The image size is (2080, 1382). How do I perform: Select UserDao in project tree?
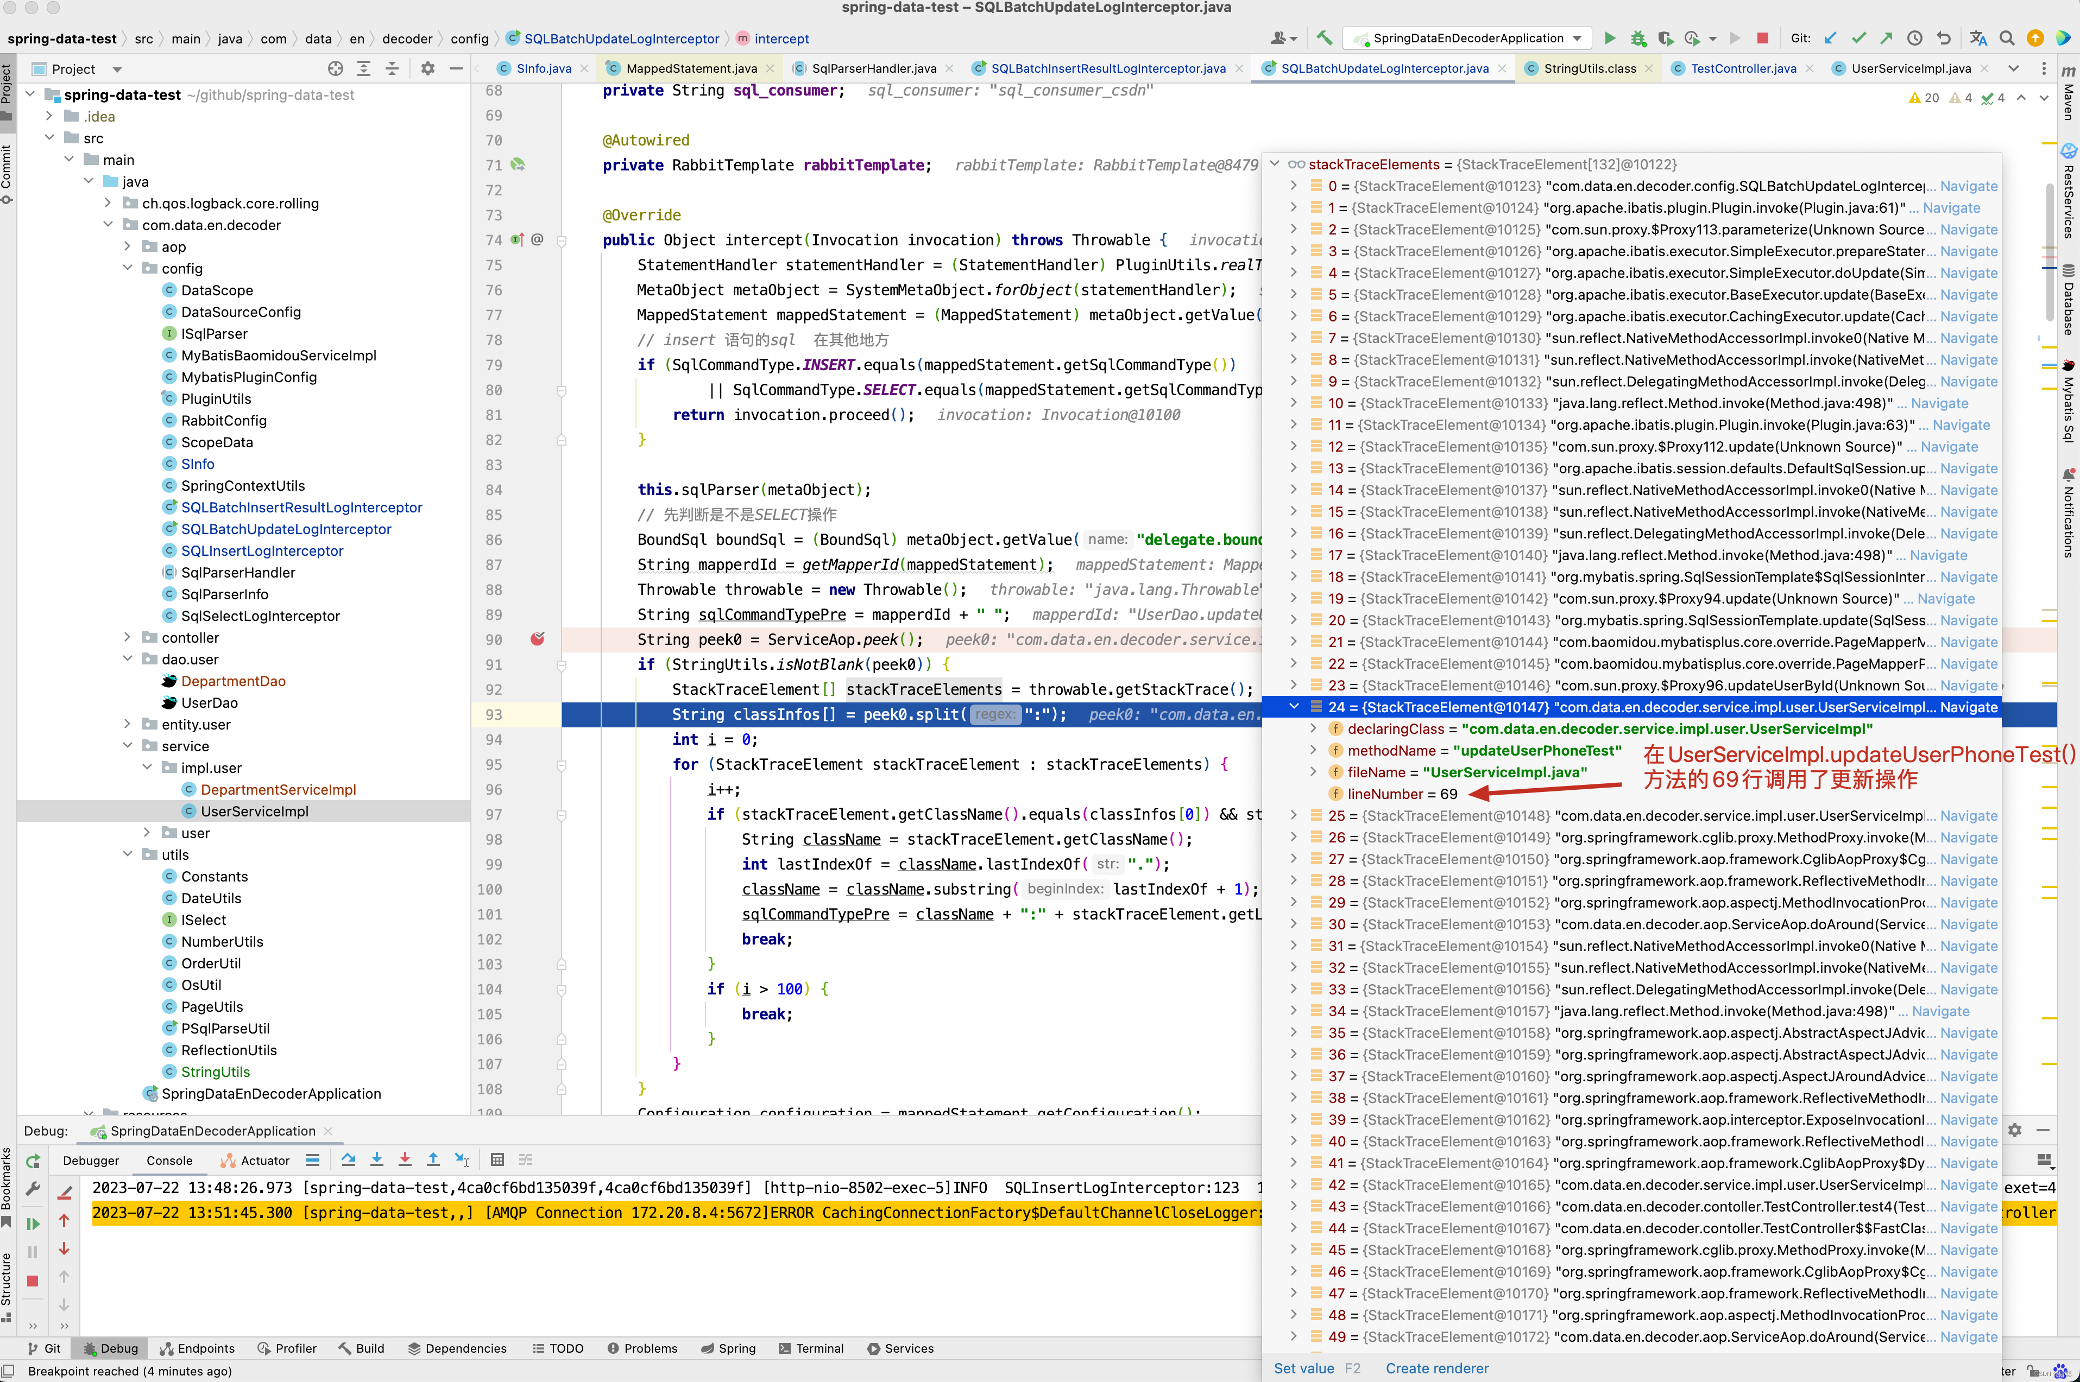click(x=209, y=702)
